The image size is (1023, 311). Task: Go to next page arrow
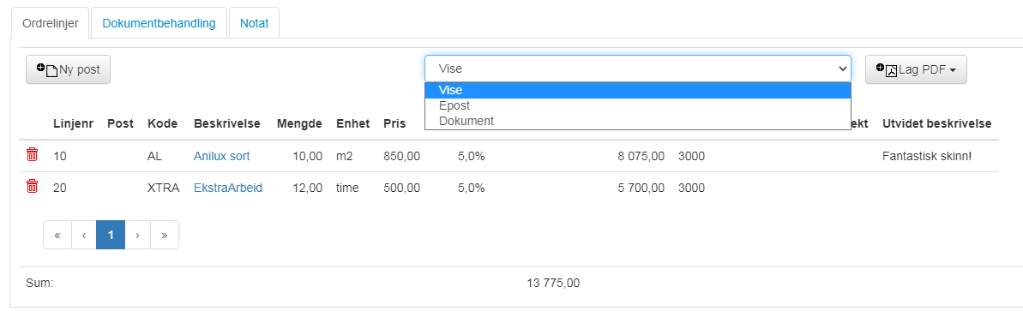coord(137,235)
